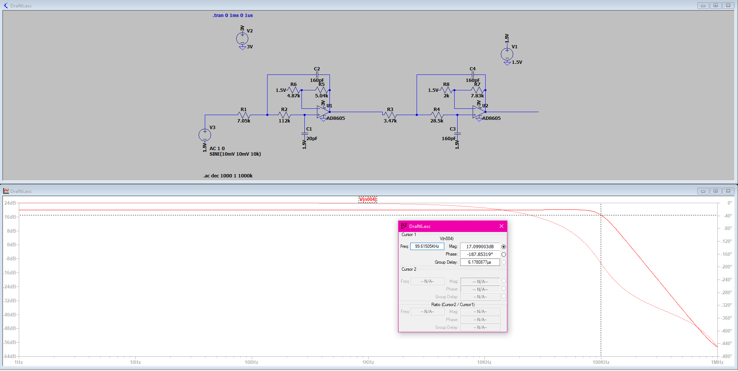738x371 pixels.
Task: Click the C1 20pF capacitor symbol
Action: (304, 134)
